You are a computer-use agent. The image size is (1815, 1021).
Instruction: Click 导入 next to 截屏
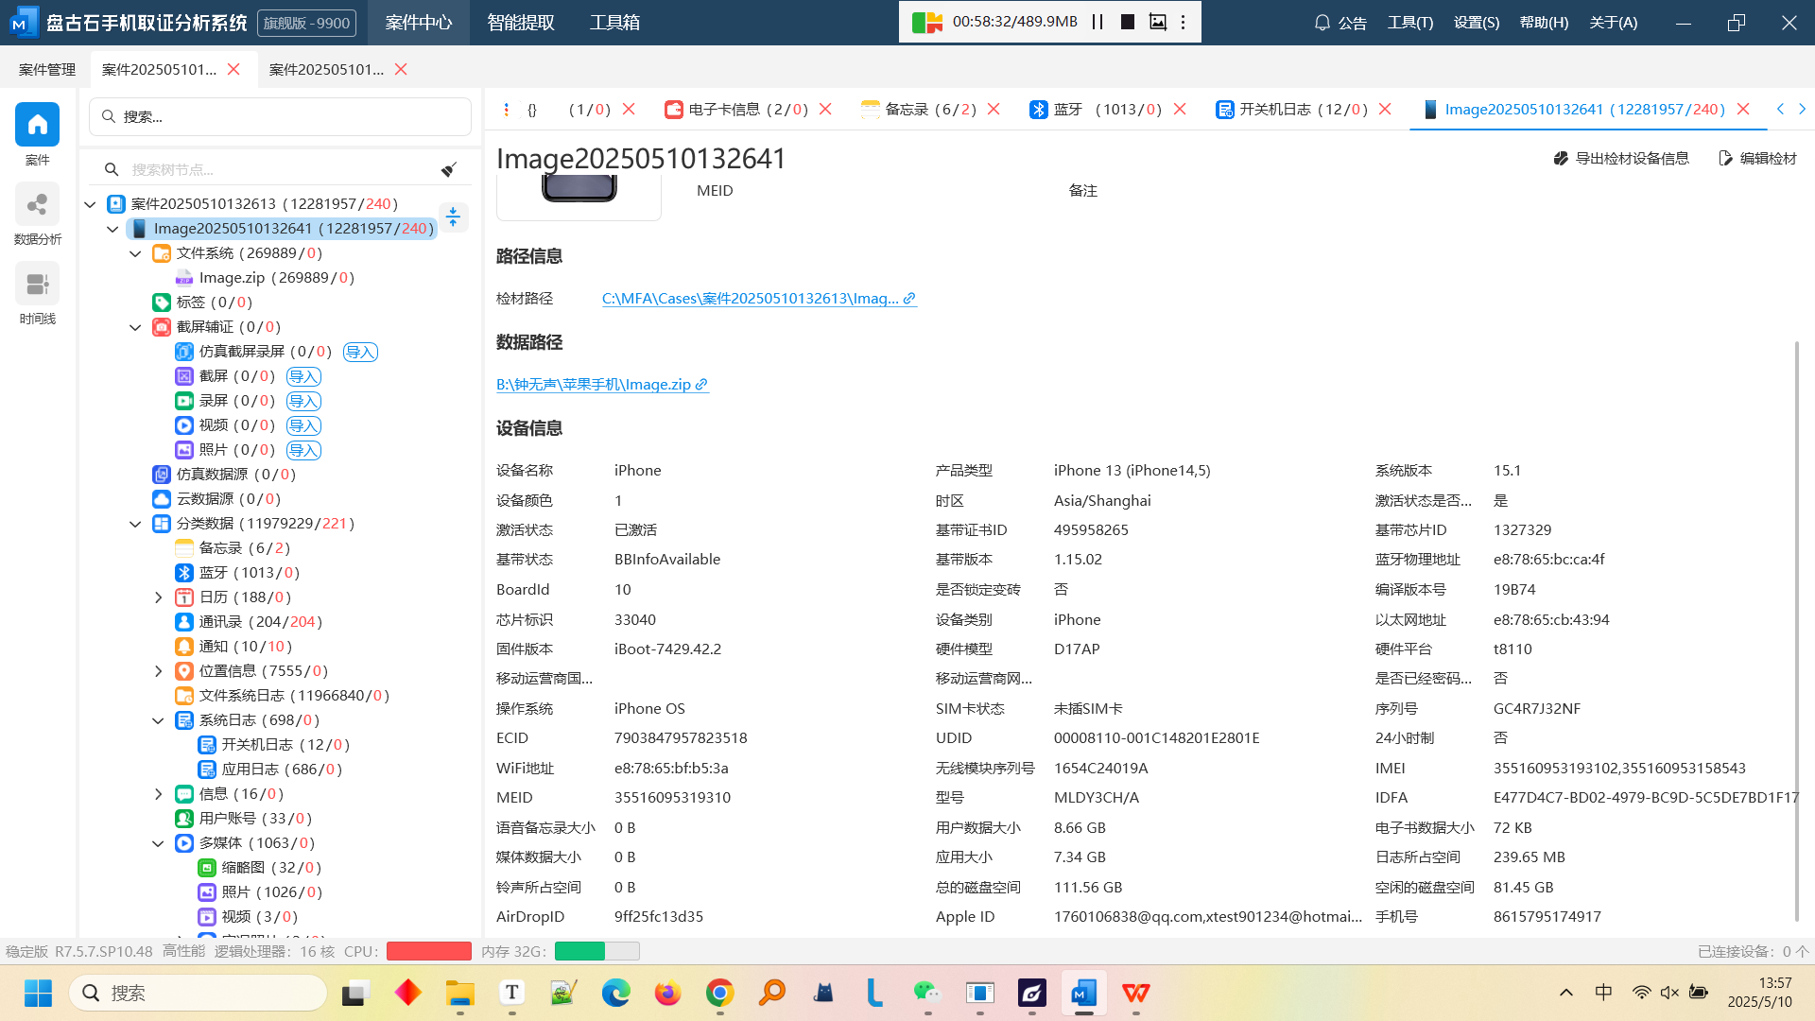pyautogui.click(x=303, y=377)
